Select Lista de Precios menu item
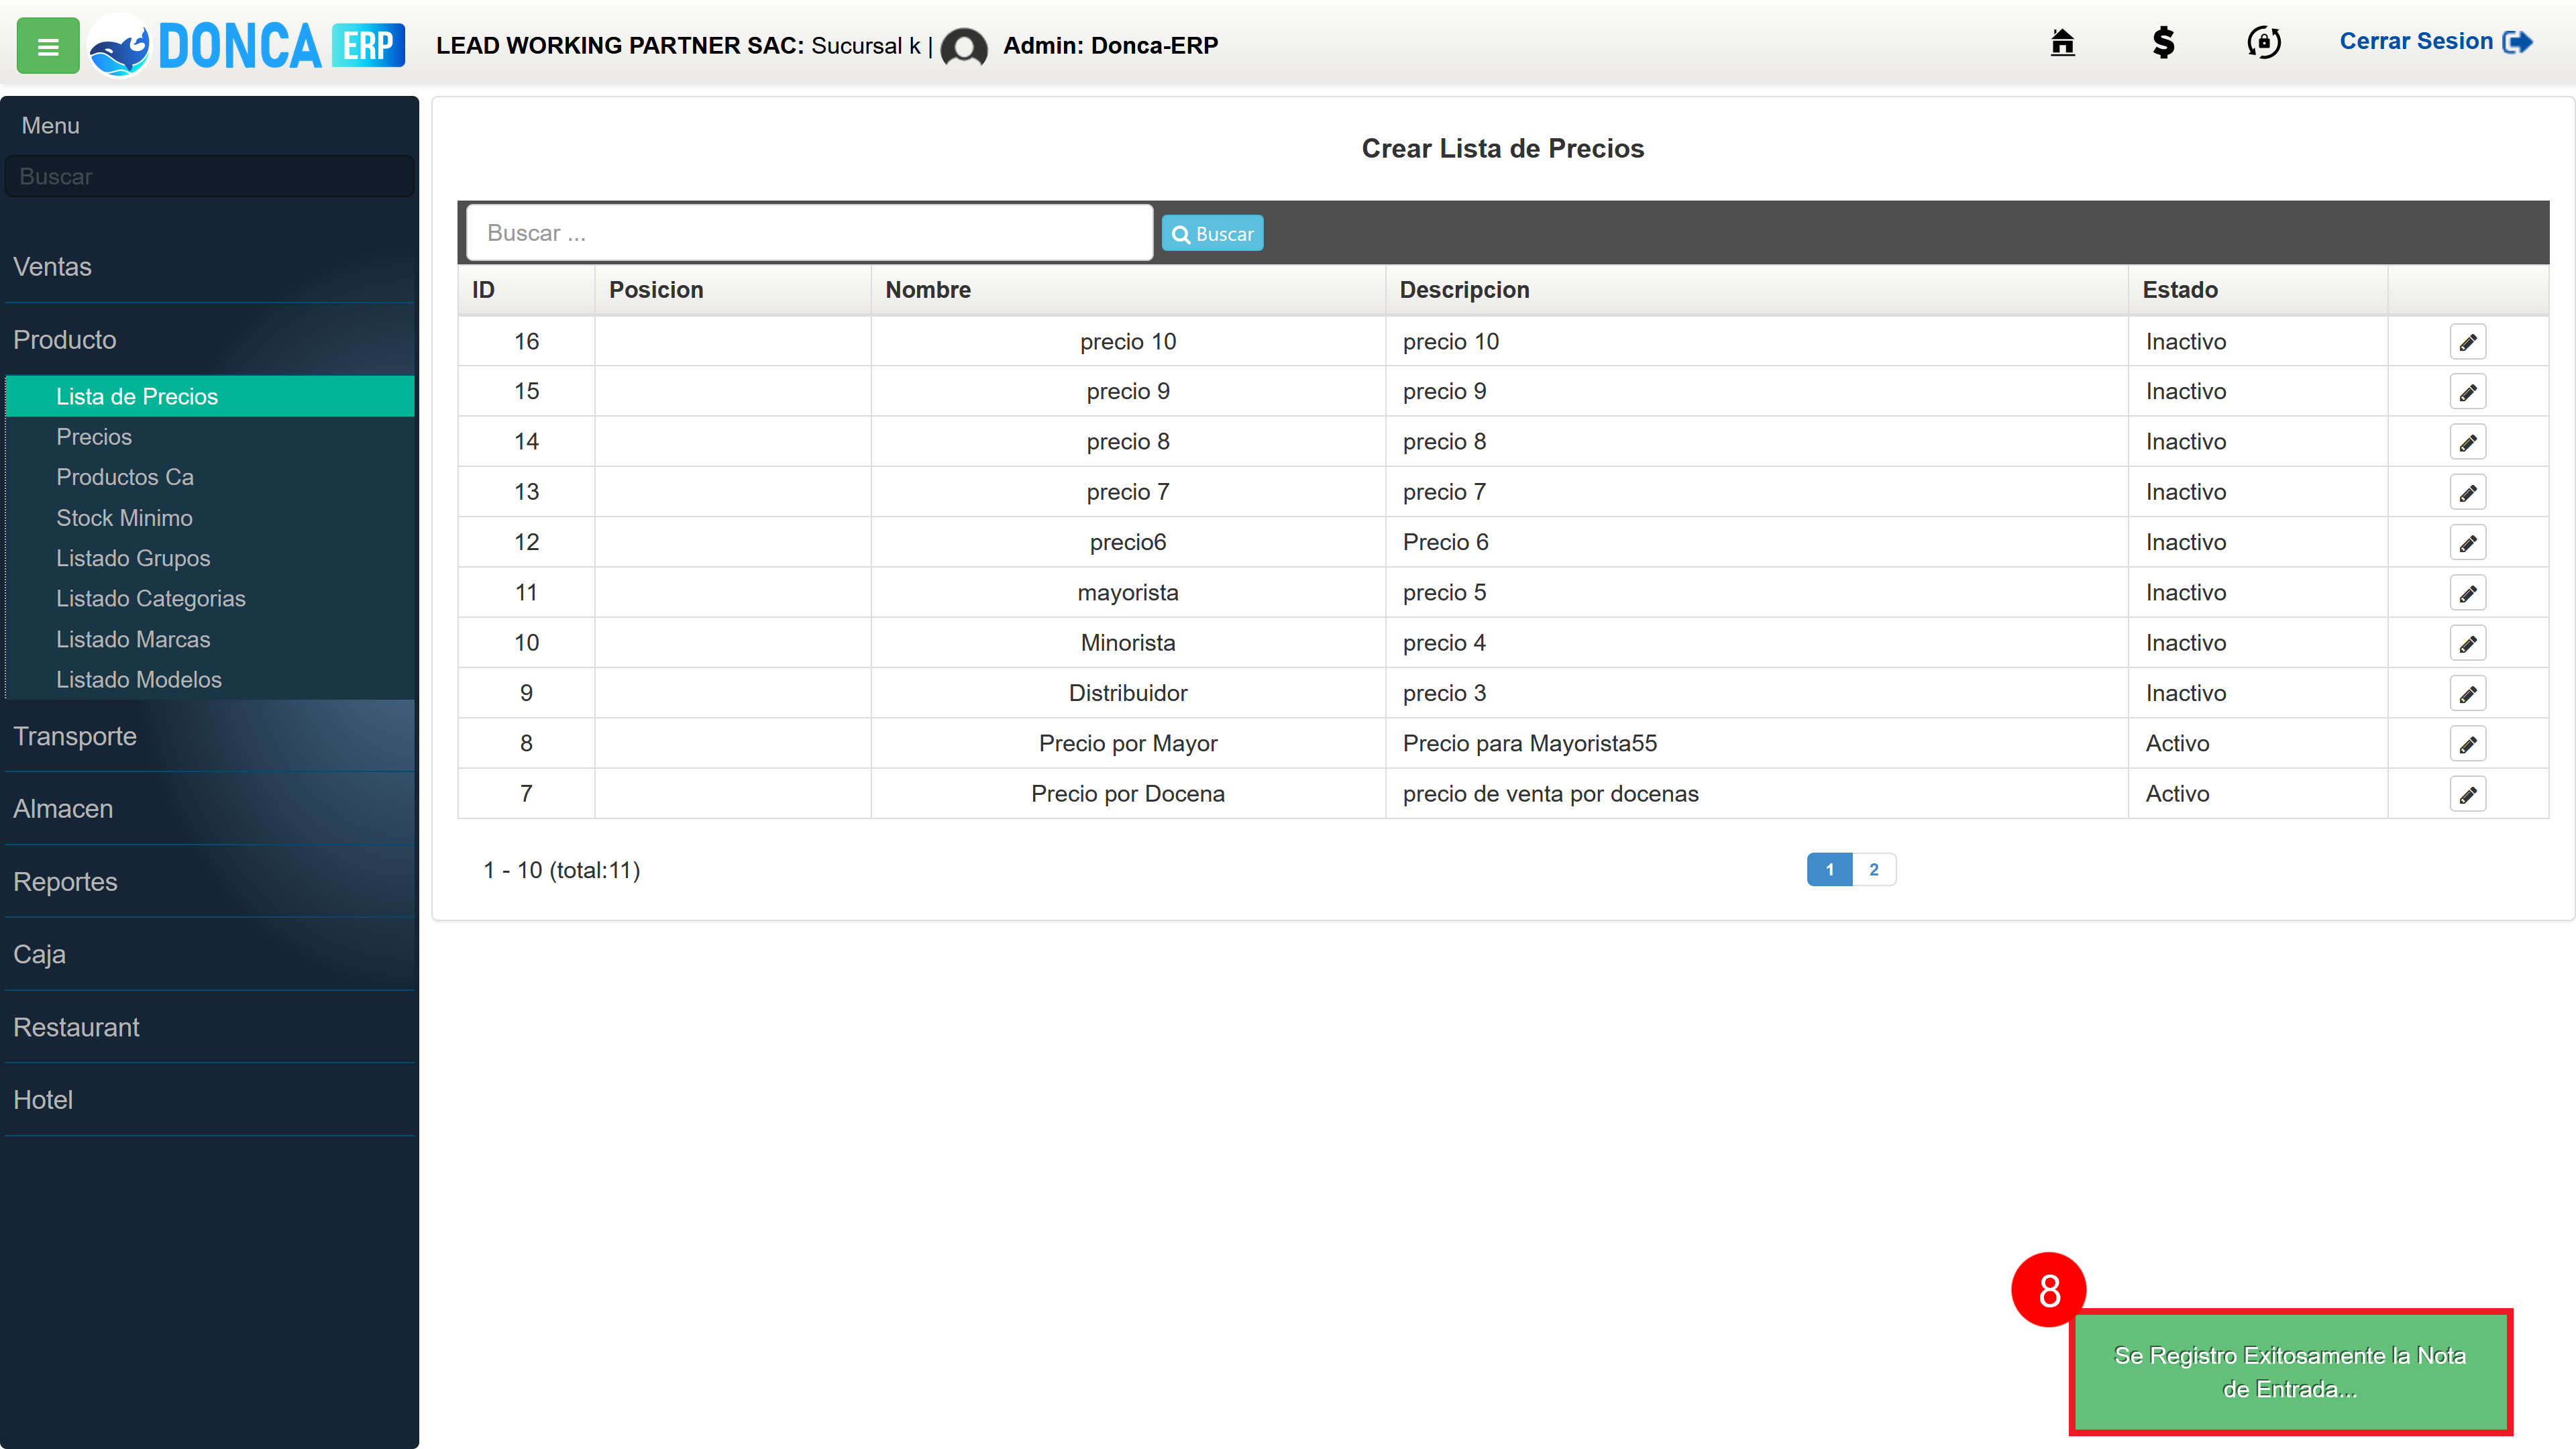2576x1449 pixels. pos(210,396)
